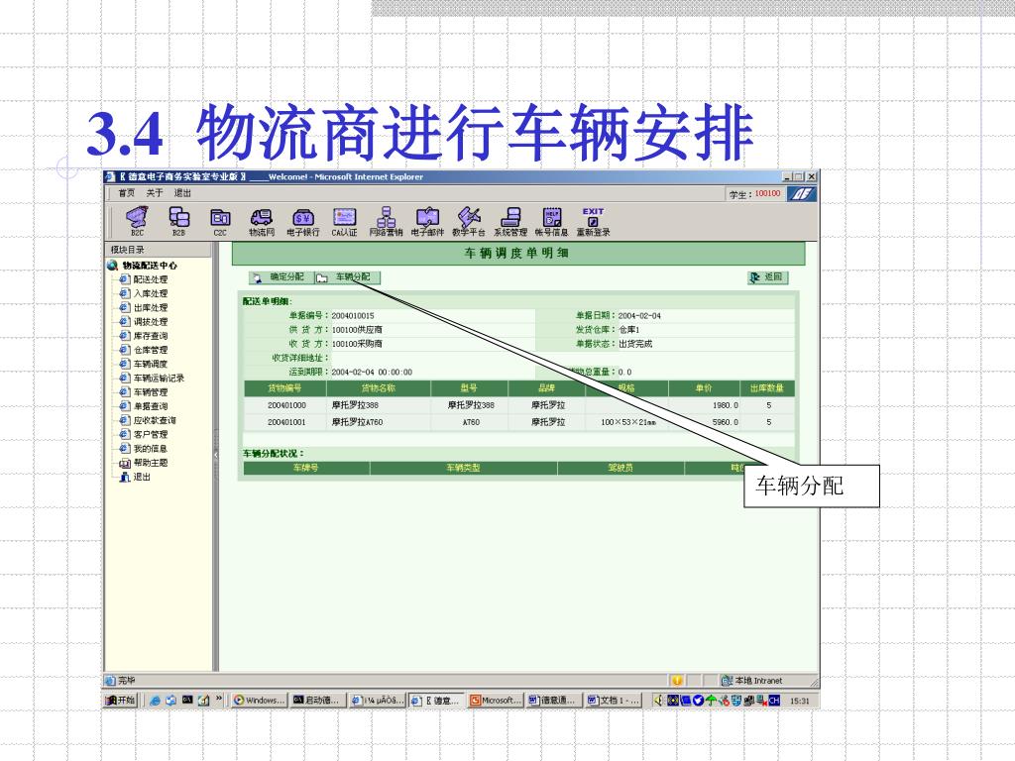Click goods number 200401000 cell
Screen dimensions: 1015x761
[x=286, y=405]
